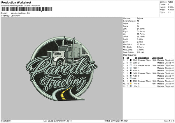Pick the black swatch beside stitch count 8385

click(131, 81)
